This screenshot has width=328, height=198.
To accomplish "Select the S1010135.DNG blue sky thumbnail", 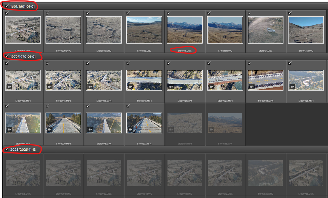I will (306, 30).
